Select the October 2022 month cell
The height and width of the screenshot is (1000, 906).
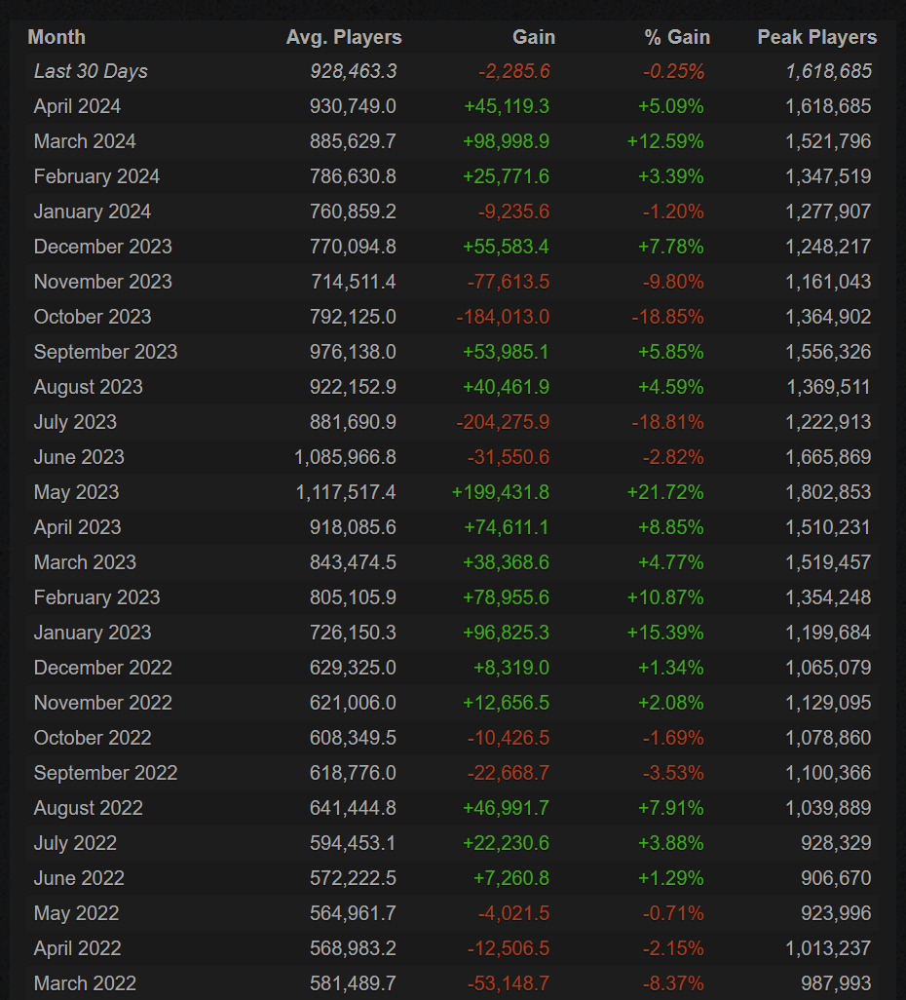(x=93, y=738)
